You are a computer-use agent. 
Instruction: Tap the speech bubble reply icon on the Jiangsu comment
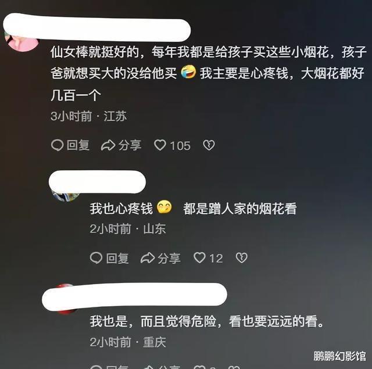(57, 145)
